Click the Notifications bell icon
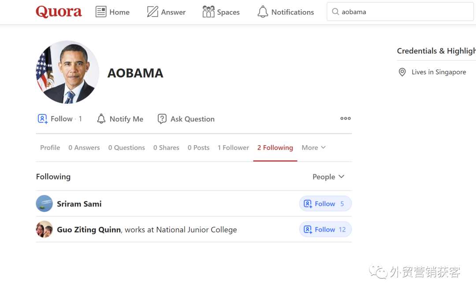Screen dimensions: 476x293 tap(263, 12)
